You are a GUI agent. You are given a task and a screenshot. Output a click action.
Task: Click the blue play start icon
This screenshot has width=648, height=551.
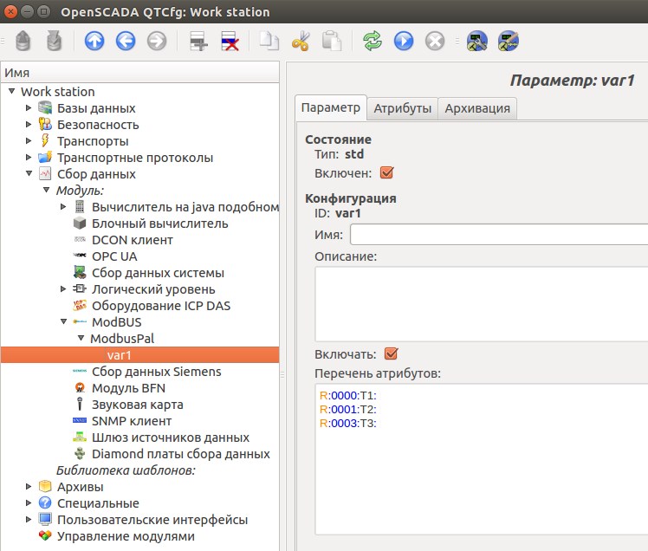[x=403, y=41]
